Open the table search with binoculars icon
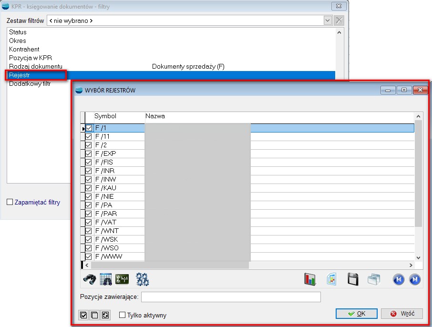This screenshot has width=432, height=327. [106, 279]
